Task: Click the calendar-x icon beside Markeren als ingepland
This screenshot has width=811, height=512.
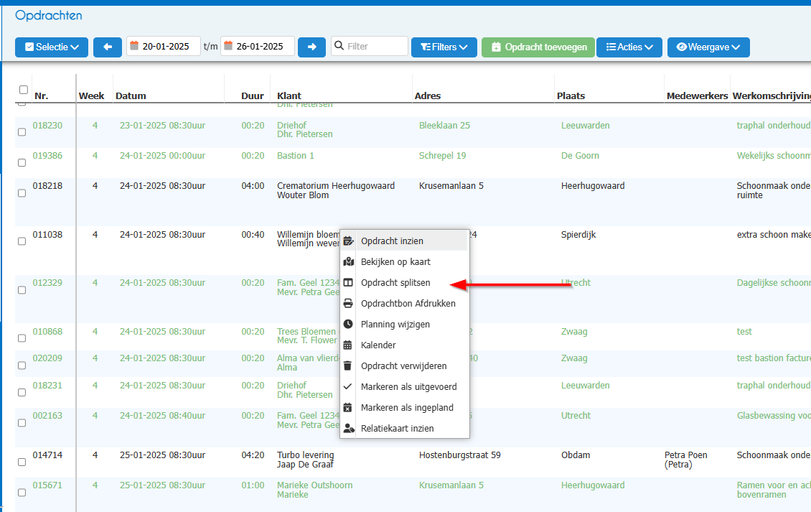Action: tap(348, 407)
